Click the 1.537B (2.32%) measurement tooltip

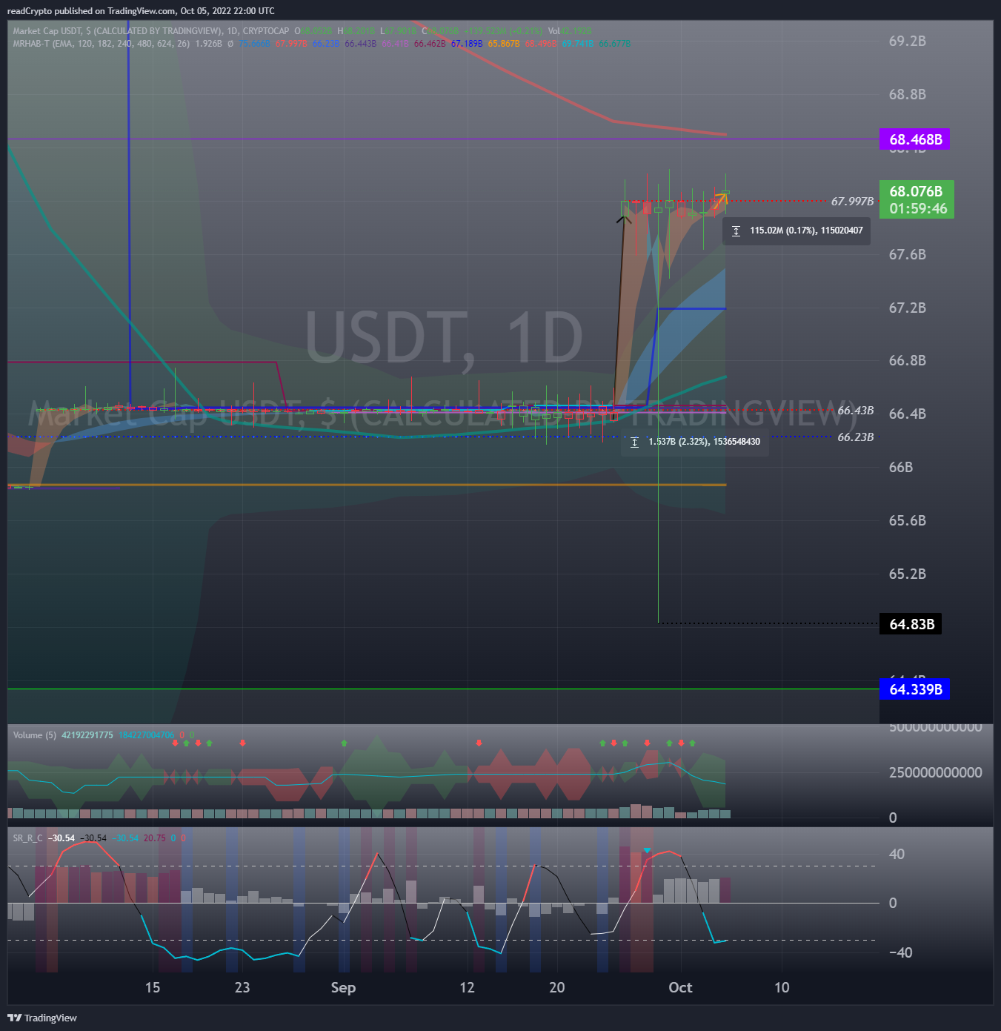click(x=695, y=442)
